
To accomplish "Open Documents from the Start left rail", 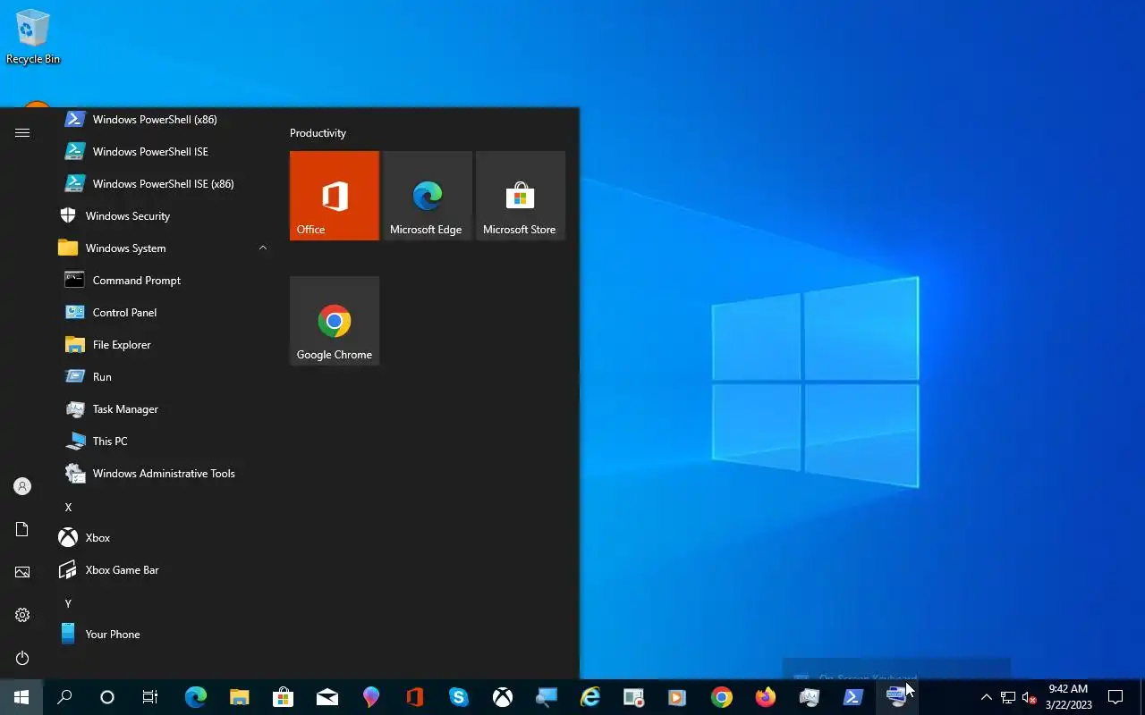I will tap(22, 529).
